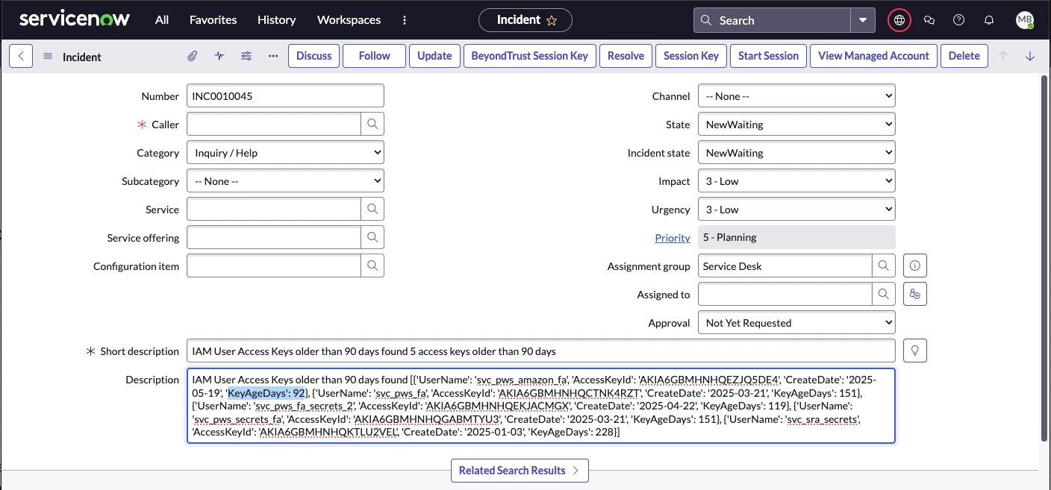Click the BeyondTrust Session Key button
This screenshot has width=1051, height=490.
point(530,56)
